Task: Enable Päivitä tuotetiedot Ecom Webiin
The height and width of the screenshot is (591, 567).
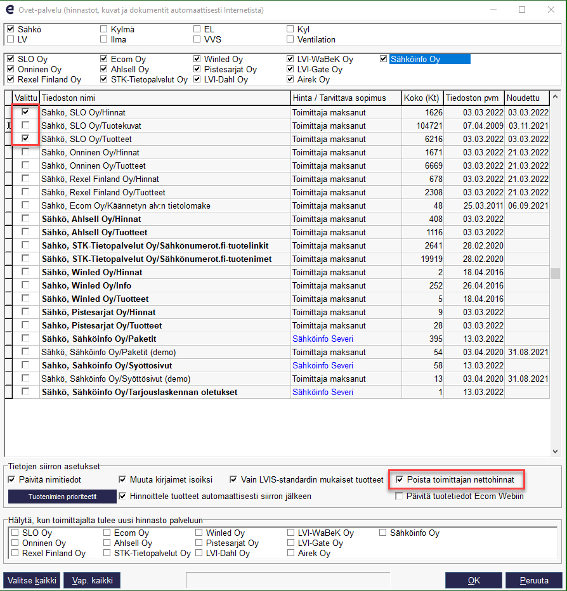Action: coord(398,496)
